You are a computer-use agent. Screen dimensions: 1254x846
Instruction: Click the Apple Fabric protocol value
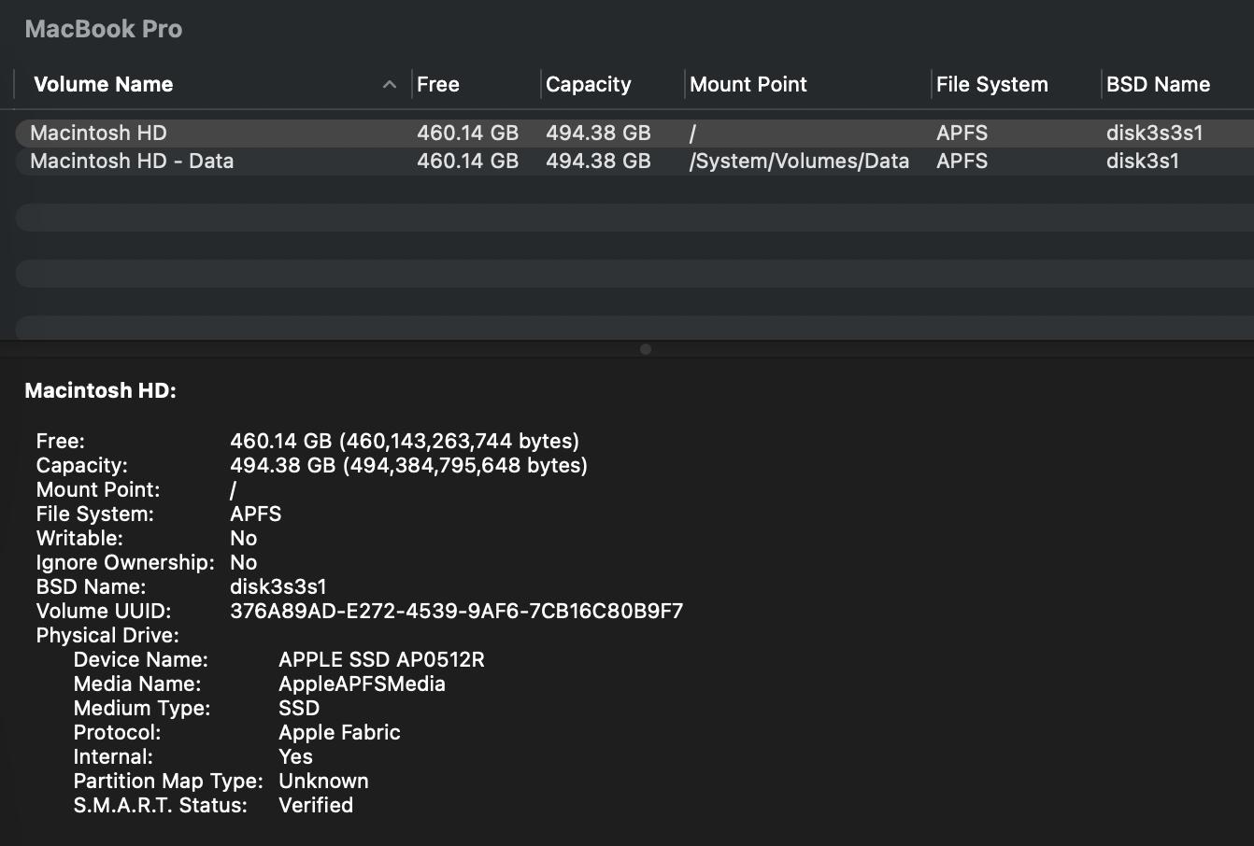click(x=339, y=732)
